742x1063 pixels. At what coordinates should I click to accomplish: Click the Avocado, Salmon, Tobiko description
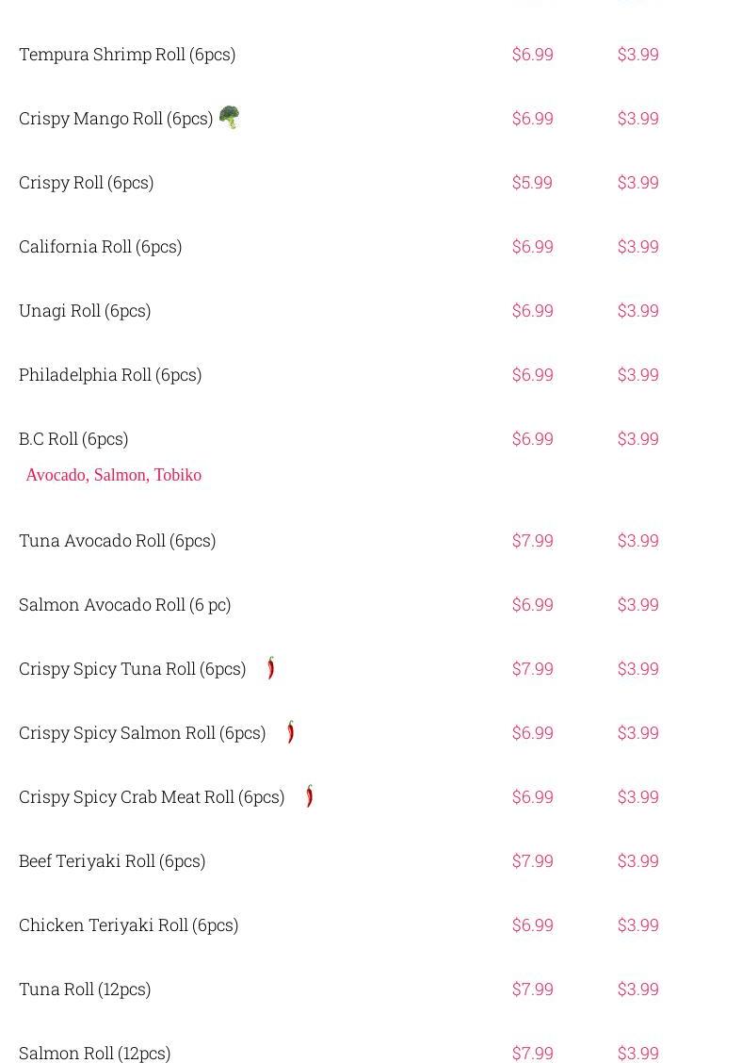[114, 475]
